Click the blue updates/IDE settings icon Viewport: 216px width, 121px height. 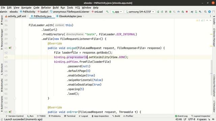pos(210,12)
